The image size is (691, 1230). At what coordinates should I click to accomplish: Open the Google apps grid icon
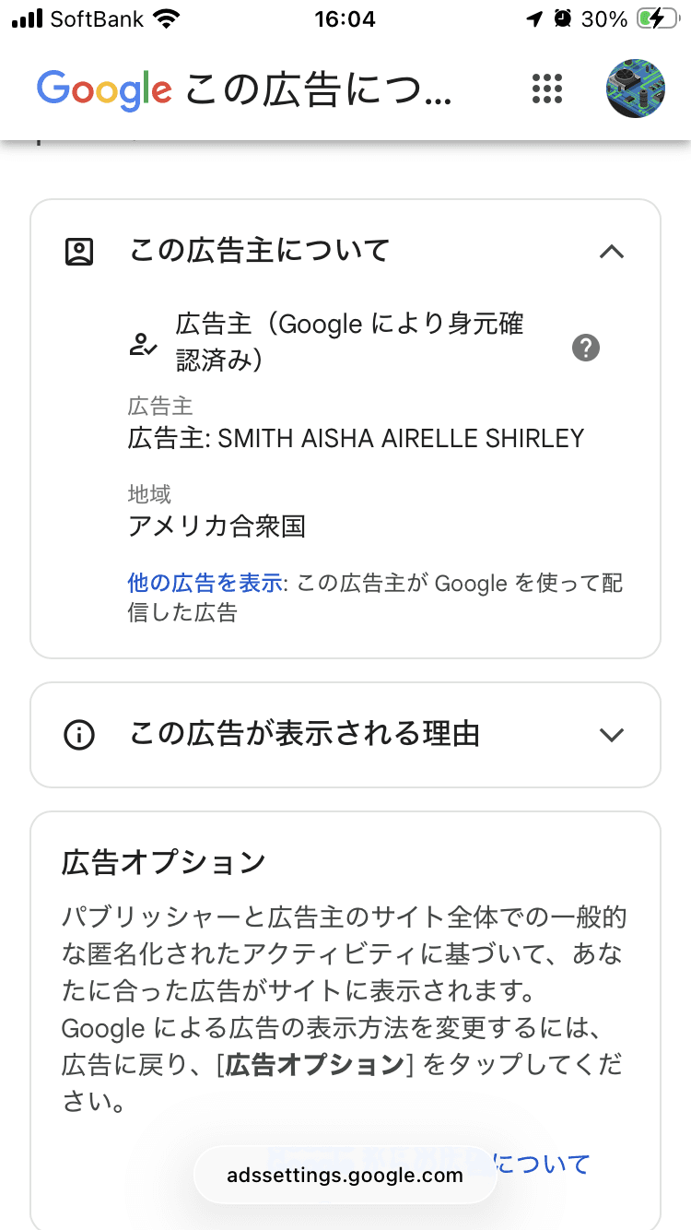coord(547,89)
